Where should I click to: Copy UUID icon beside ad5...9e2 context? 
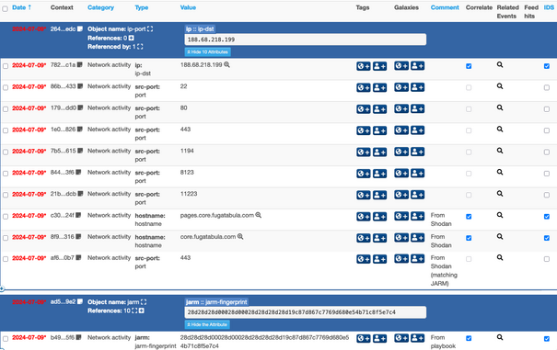[x=80, y=301]
